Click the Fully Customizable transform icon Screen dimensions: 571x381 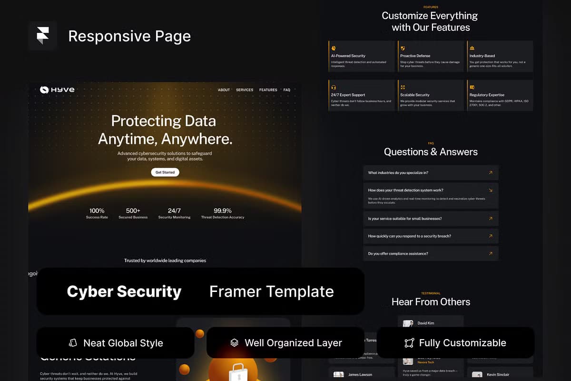(x=408, y=342)
